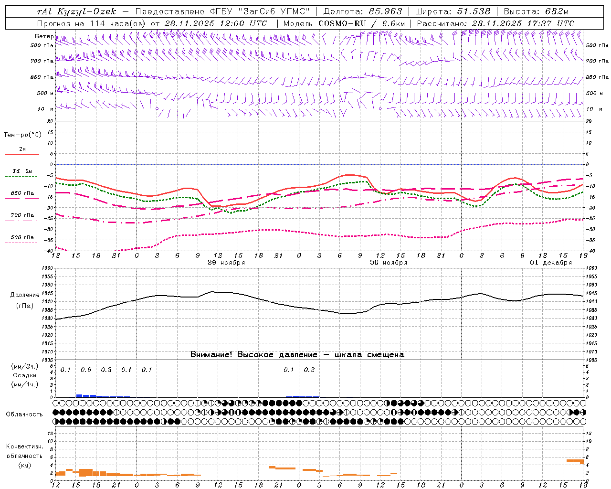611x489 pixels.
Task: Click the 500 гПа temperature legend dashed line
Action: tap(22, 243)
